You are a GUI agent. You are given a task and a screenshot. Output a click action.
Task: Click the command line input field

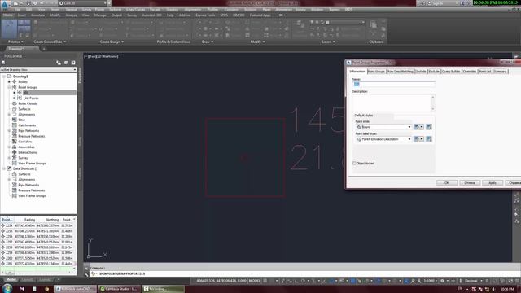tap(299, 273)
